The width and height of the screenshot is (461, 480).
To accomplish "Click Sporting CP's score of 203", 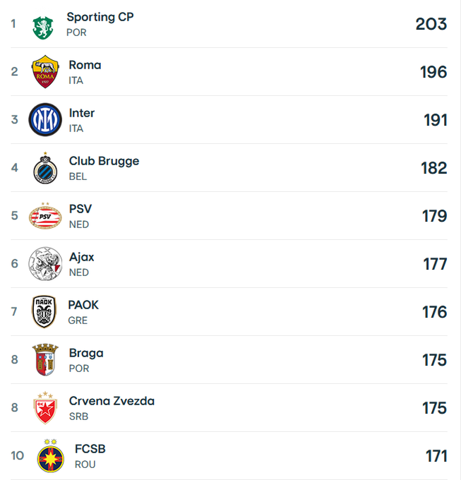I will coord(431,24).
